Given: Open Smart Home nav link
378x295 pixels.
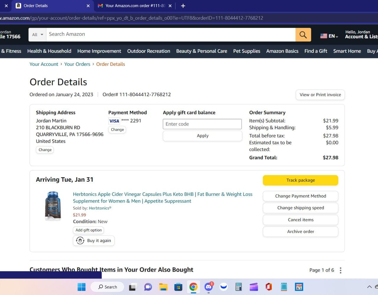Looking at the screenshot, I should pos(347,51).
